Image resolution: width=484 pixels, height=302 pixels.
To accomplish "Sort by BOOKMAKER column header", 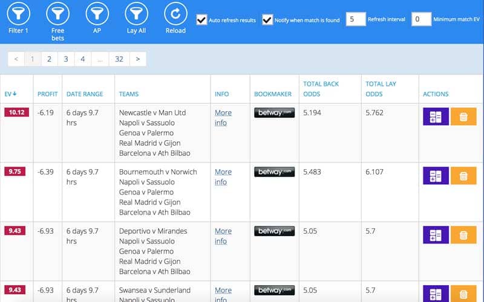I will (273, 94).
